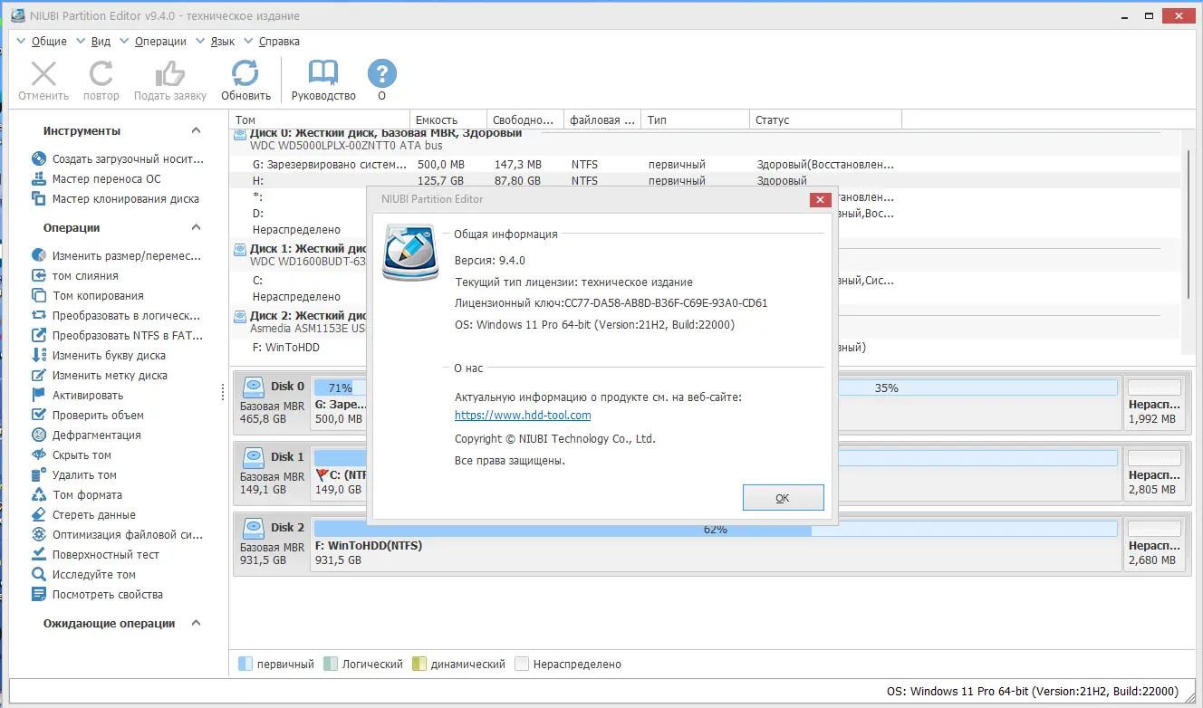This screenshot has width=1203, height=708.
Task: Open the Руководство manual icon
Action: pos(323,74)
